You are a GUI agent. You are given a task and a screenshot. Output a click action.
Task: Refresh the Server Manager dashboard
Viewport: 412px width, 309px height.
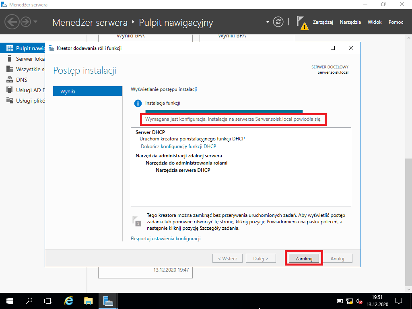278,22
